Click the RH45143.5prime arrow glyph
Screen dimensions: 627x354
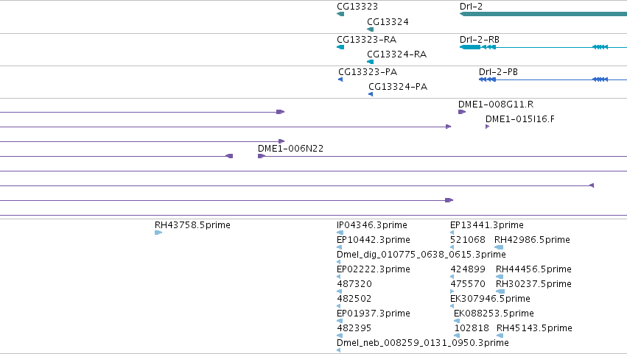click(x=500, y=336)
